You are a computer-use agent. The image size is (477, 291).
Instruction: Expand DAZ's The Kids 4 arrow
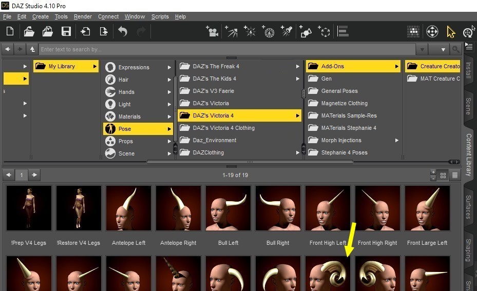297,79
